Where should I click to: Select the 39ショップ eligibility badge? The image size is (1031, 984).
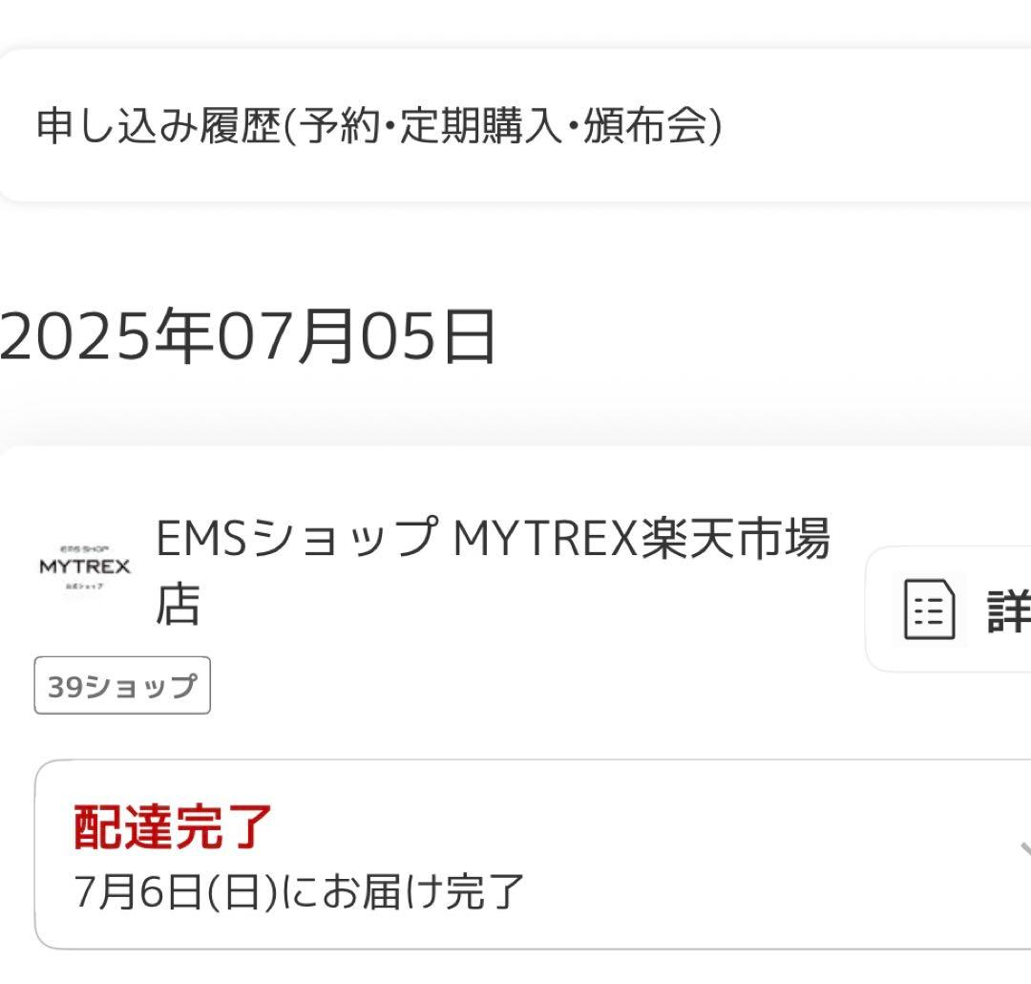pos(122,684)
